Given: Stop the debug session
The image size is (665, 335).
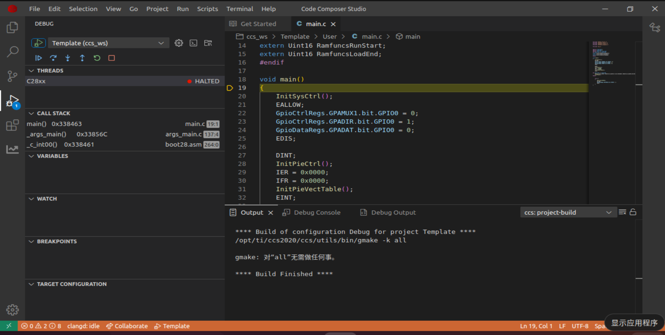Looking at the screenshot, I should 112,58.
